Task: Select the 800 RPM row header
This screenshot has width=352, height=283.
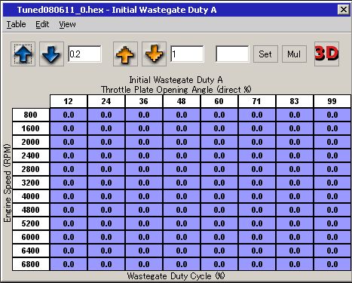Action: point(31,115)
